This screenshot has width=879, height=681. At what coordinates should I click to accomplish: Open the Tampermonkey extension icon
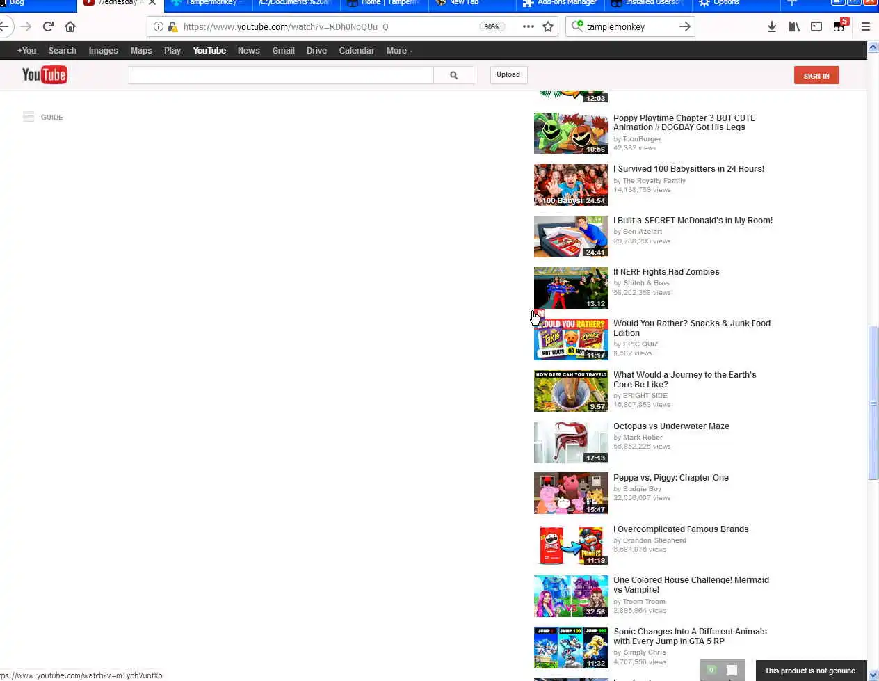click(839, 26)
